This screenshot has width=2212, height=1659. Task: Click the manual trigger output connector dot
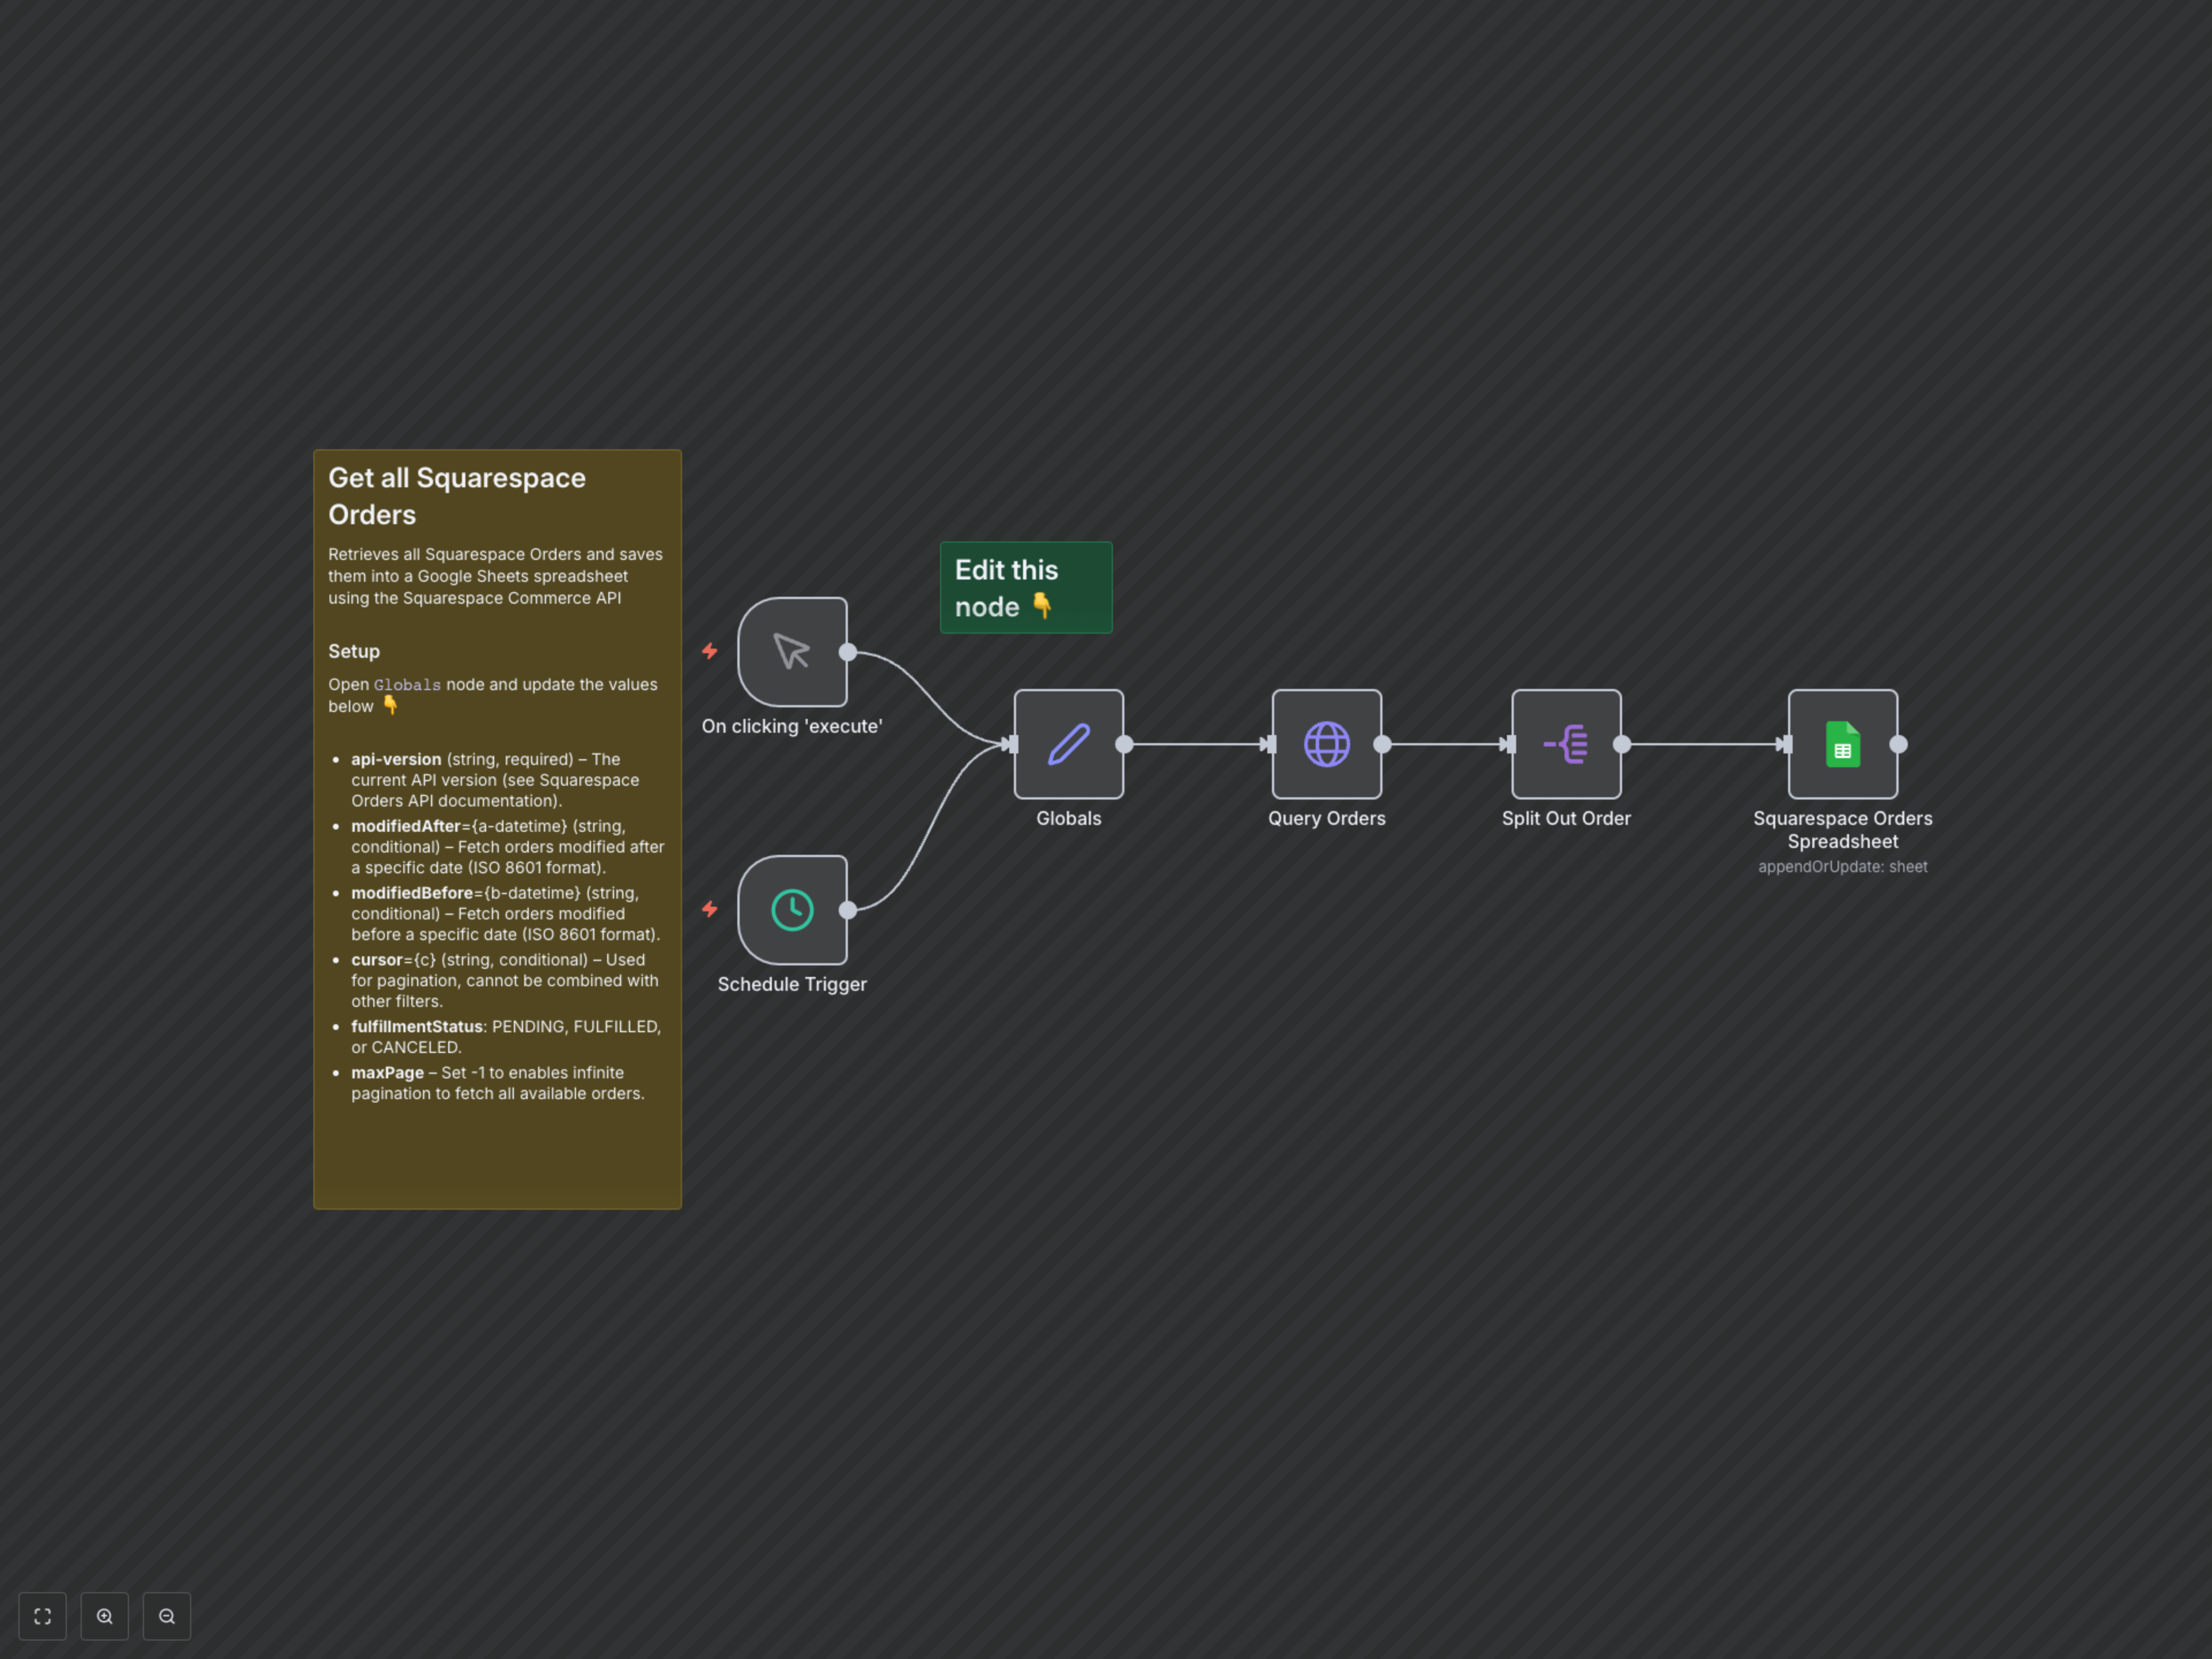[x=848, y=652]
